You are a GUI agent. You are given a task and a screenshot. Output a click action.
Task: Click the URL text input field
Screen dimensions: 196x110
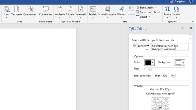click(x=170, y=47)
